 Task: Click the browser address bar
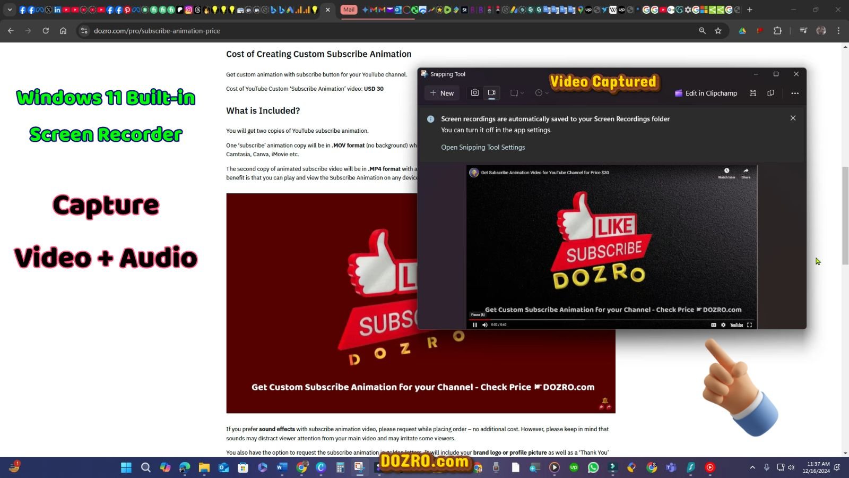tap(157, 30)
